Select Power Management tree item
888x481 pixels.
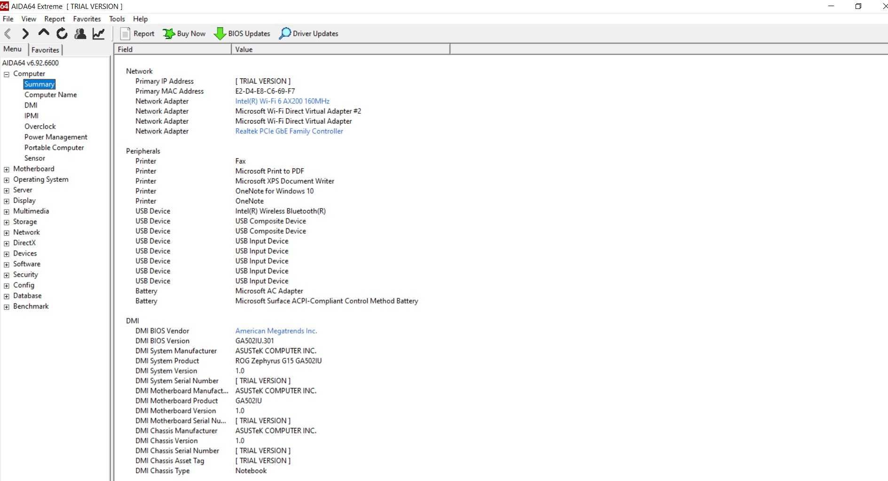coord(55,137)
